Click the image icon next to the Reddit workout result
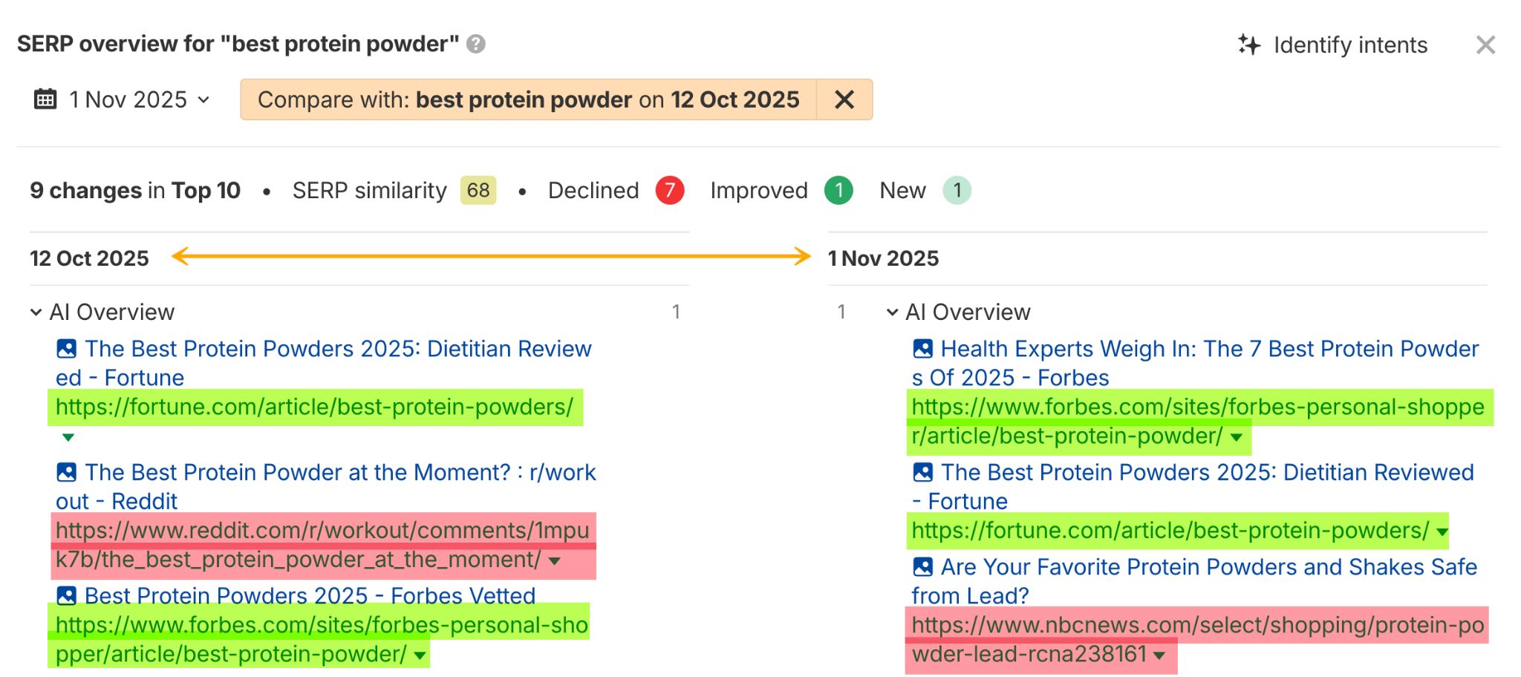Image resolution: width=1521 pixels, height=677 pixels. pos(66,471)
